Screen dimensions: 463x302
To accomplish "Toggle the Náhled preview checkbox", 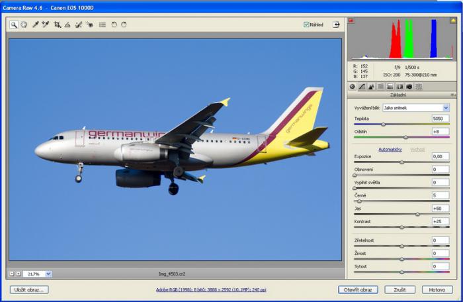I will [x=306, y=25].
